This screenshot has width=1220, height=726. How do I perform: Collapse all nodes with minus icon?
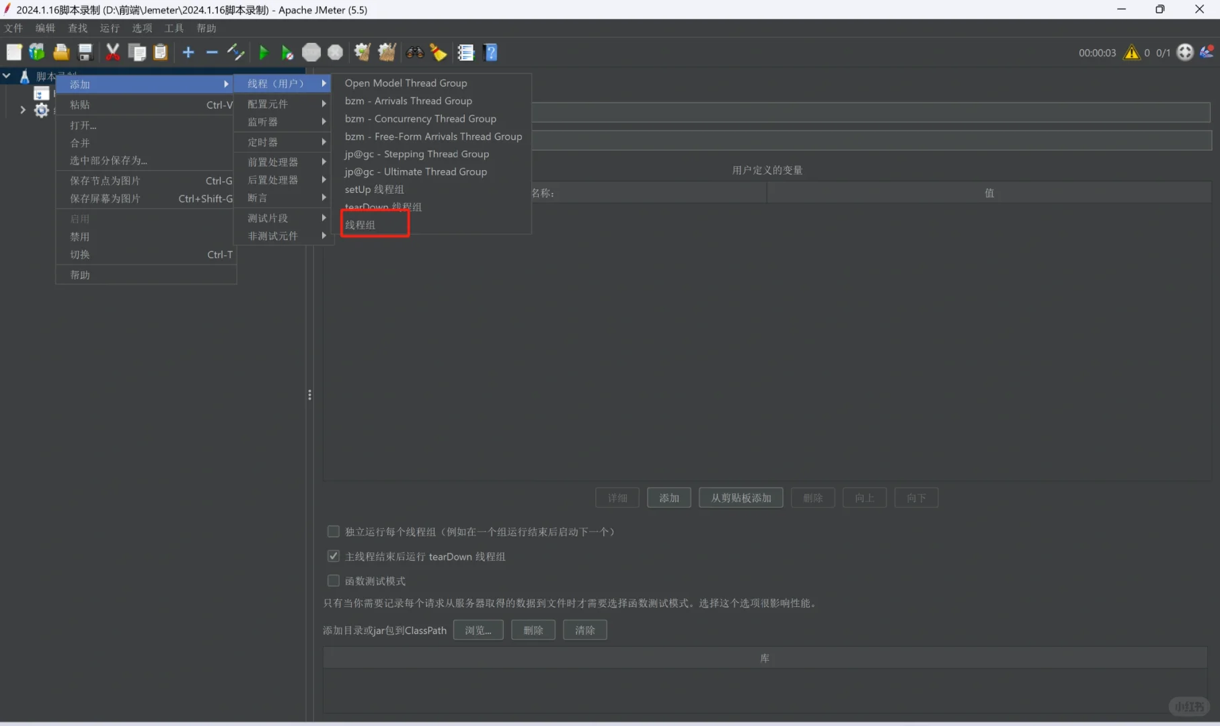212,52
